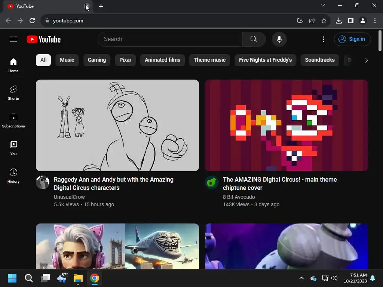Visit the UnusualCrow channel link

click(x=69, y=197)
